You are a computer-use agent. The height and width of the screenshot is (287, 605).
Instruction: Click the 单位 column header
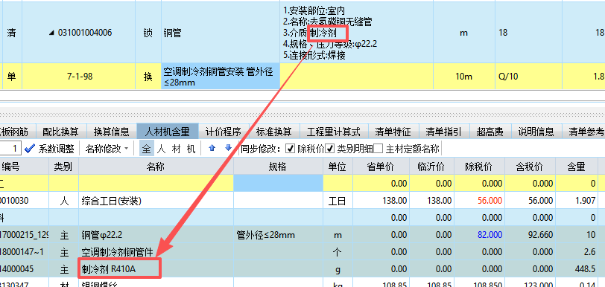pos(338,167)
